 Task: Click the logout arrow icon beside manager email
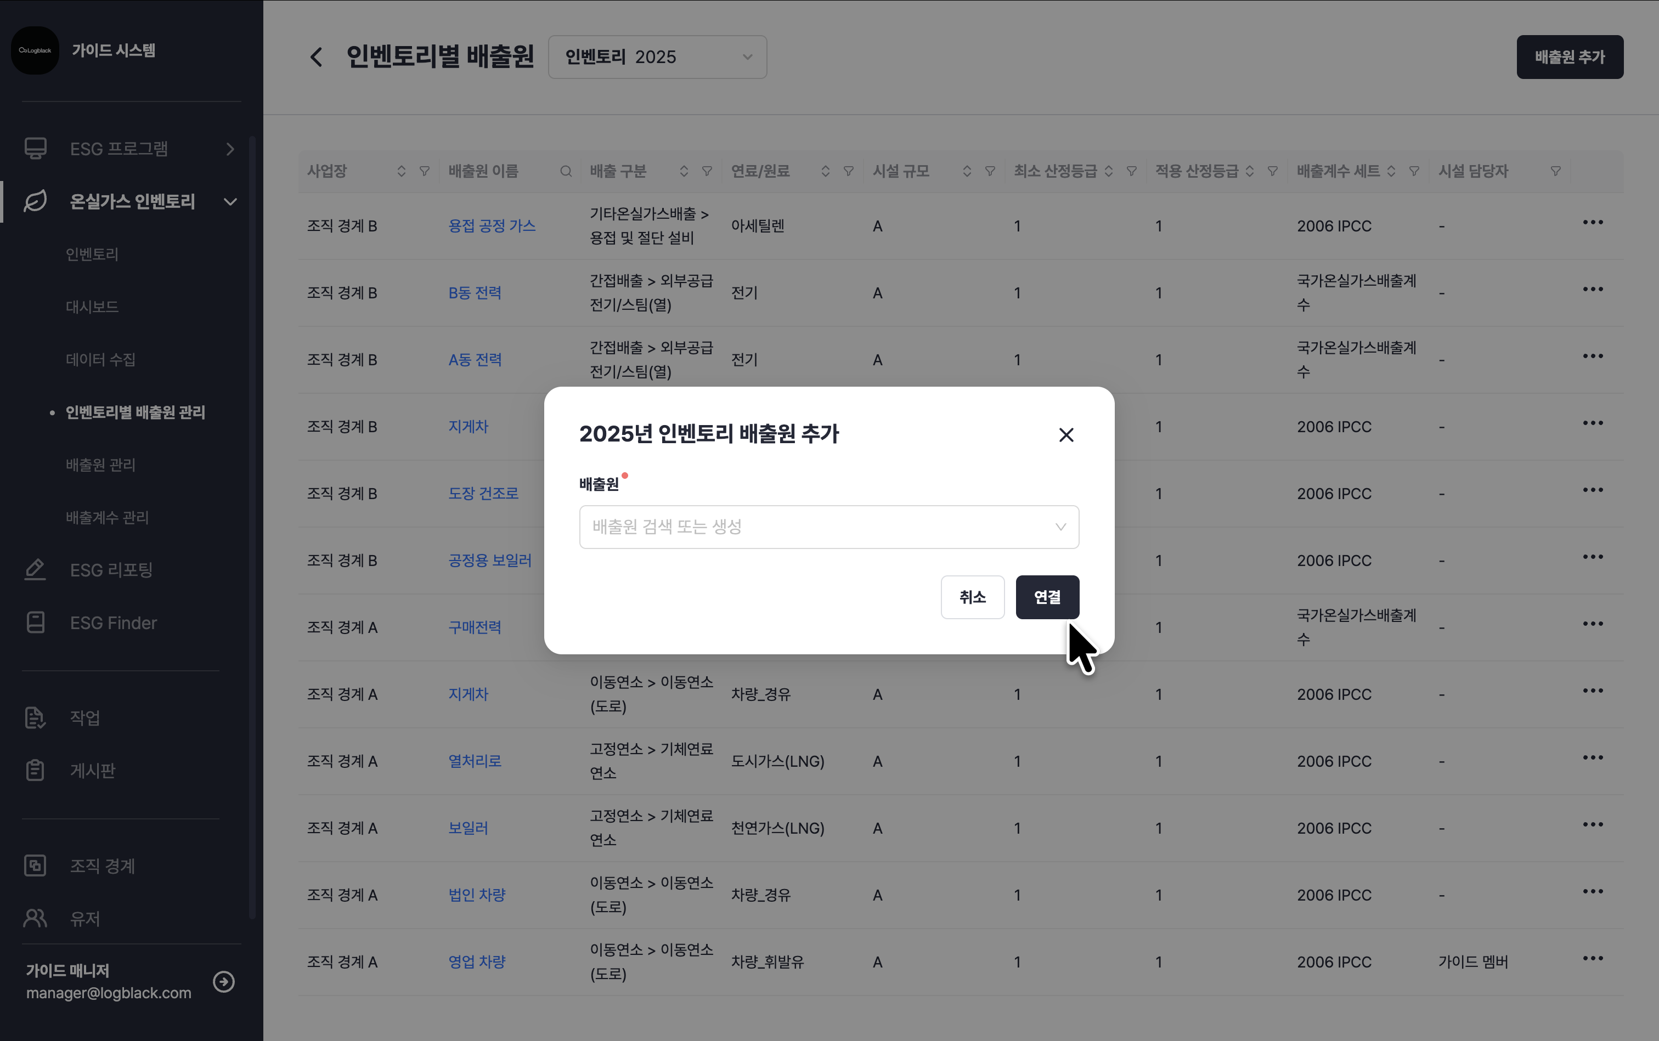(x=224, y=981)
